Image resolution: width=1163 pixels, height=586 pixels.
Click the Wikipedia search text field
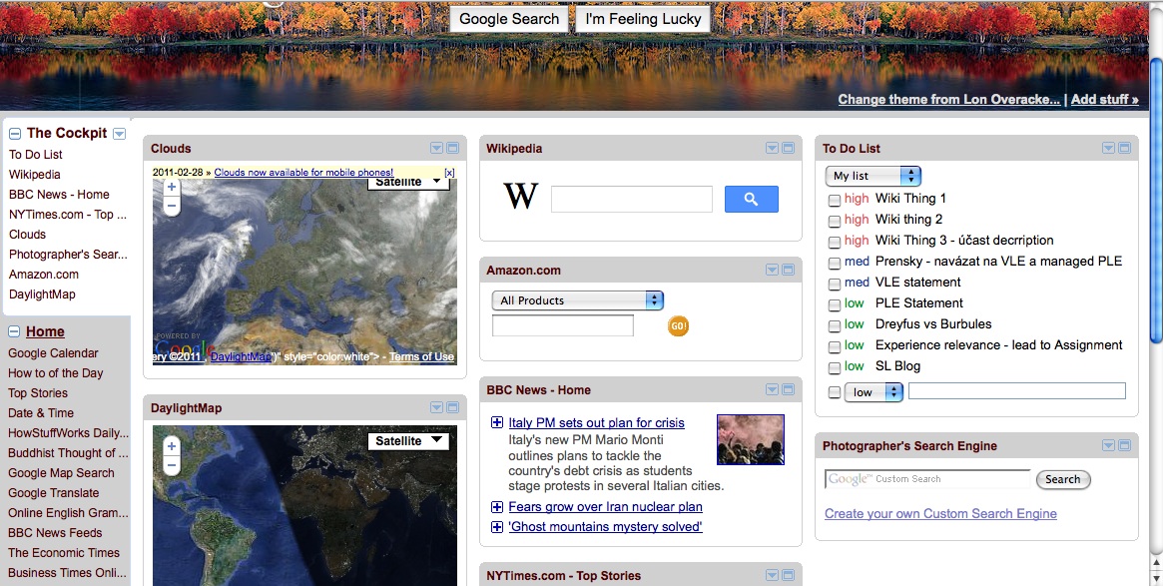(x=631, y=200)
